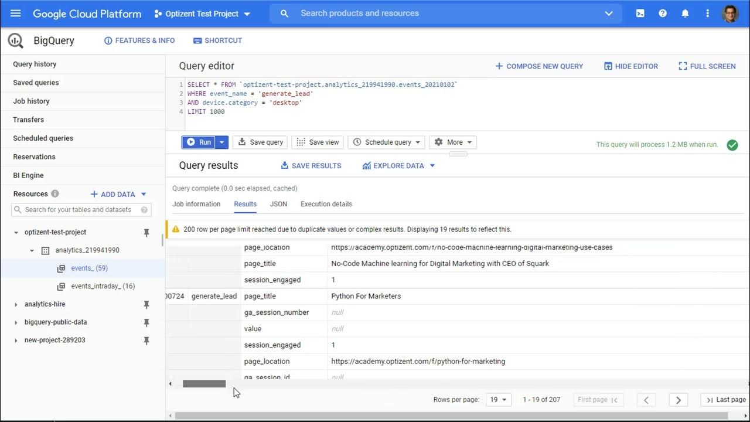Jump to Last page of results
The image size is (750, 422).
point(725,400)
